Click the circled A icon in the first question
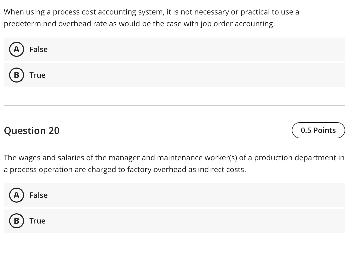Screen dimensions: 351x253 [17, 49]
